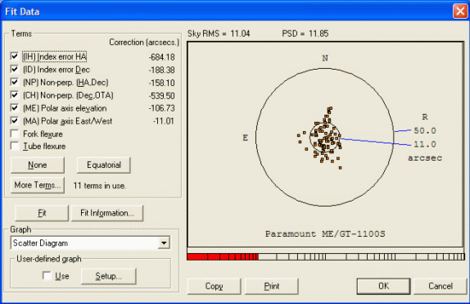Enable the Tube flexure checkbox

click(14, 146)
